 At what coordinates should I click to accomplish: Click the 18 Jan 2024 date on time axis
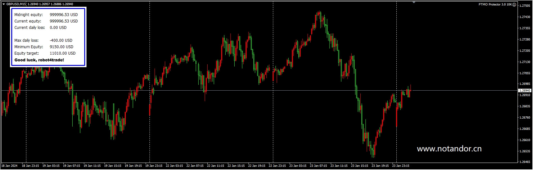[x=10, y=166]
